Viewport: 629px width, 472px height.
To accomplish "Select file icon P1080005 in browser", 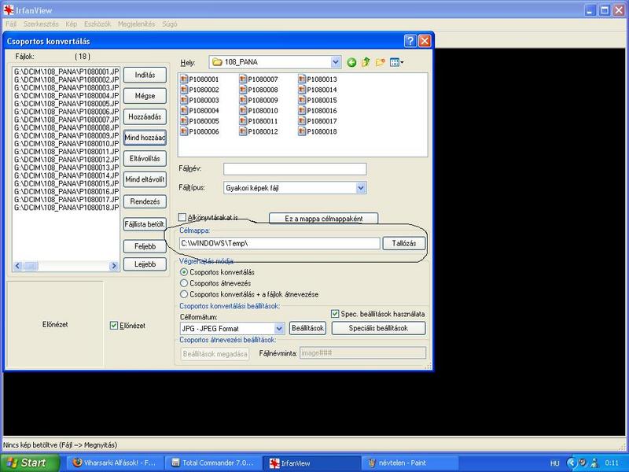I will [x=184, y=121].
